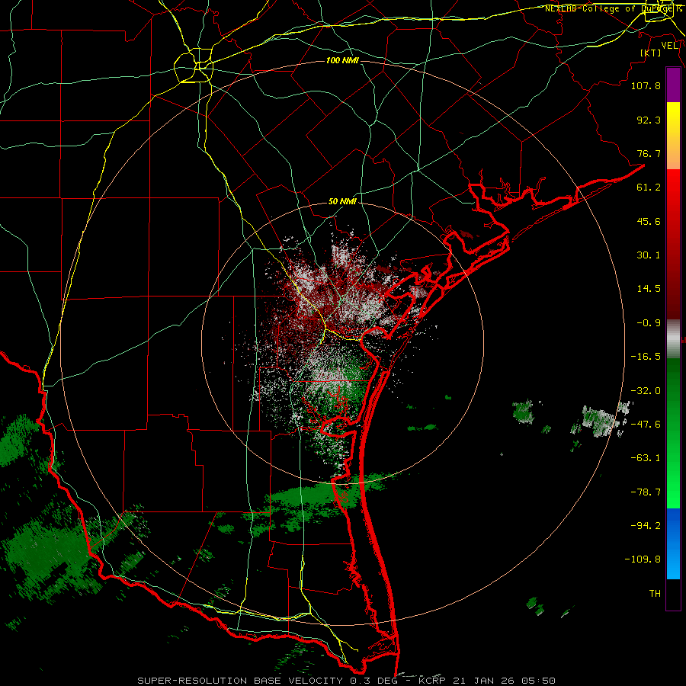Image resolution: width=686 pixels, height=686 pixels.
Task: Select the 14.5 scale value
Action: (649, 289)
